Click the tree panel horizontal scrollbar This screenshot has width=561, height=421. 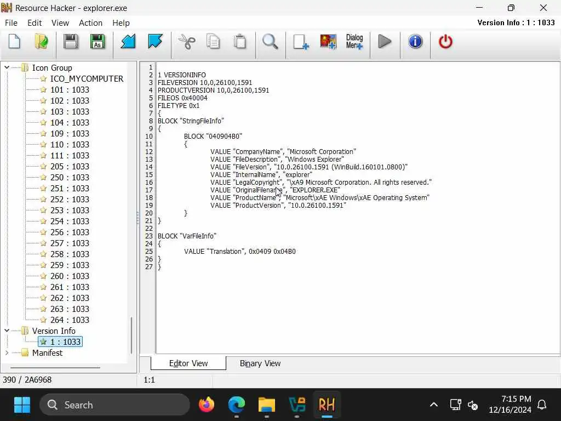(55, 367)
